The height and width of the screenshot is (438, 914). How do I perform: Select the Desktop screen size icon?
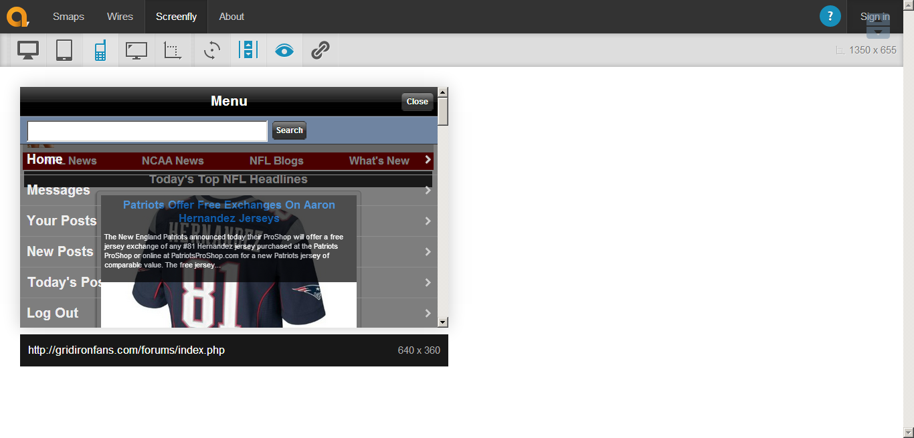tap(28, 50)
